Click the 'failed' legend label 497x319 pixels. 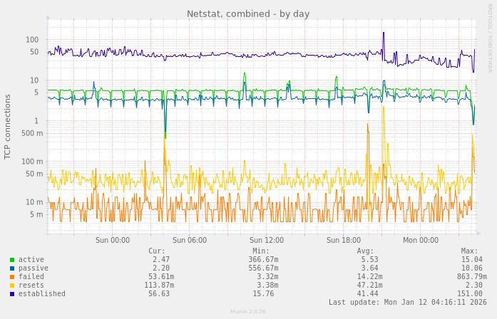tap(31, 276)
